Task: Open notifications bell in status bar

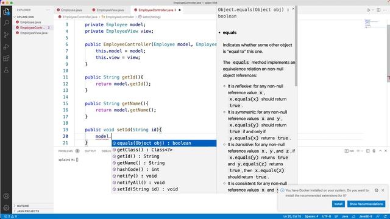Action: tap(385, 217)
